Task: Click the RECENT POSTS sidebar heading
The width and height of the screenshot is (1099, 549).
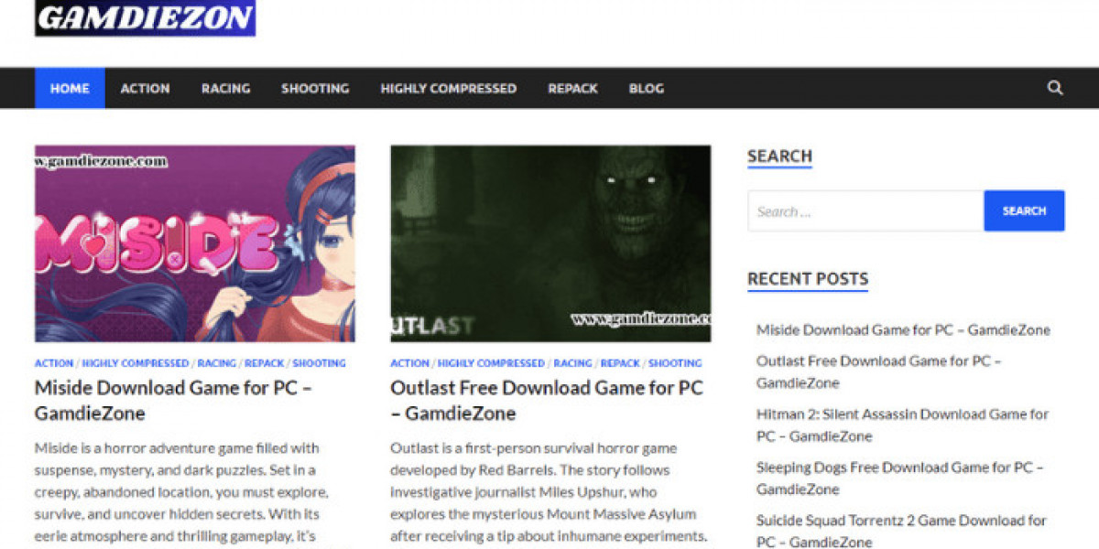Action: point(808,279)
